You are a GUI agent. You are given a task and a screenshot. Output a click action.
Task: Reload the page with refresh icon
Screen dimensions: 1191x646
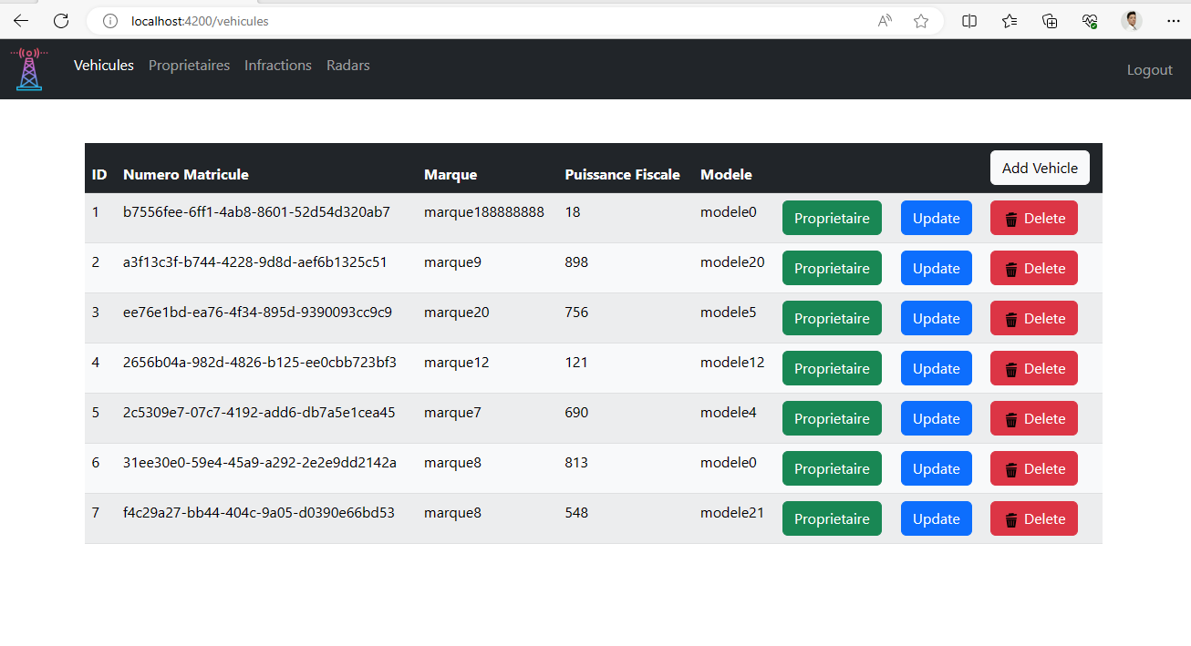coord(60,20)
